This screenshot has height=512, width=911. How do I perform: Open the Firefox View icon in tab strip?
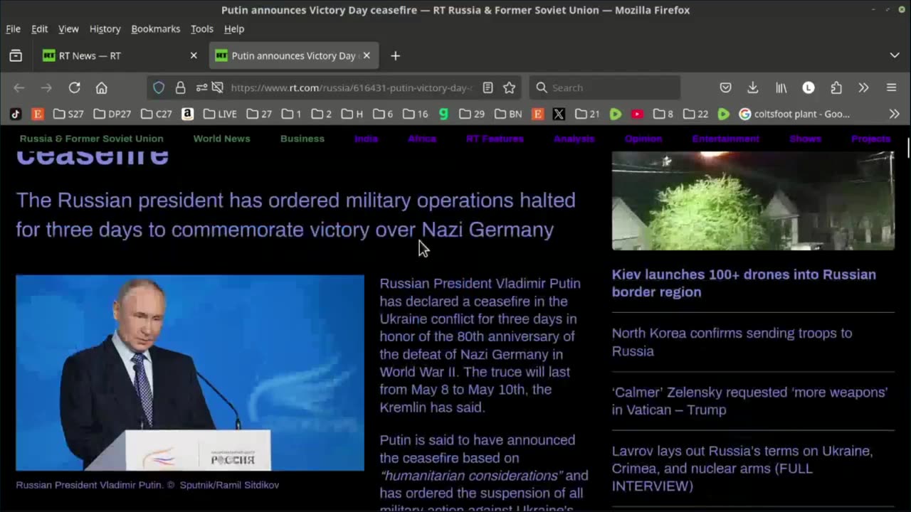point(16,55)
